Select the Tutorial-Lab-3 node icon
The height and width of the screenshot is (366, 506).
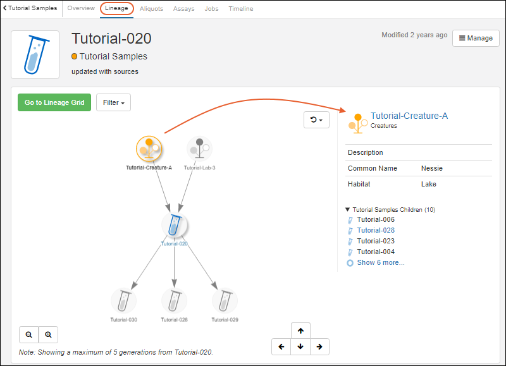[199, 149]
